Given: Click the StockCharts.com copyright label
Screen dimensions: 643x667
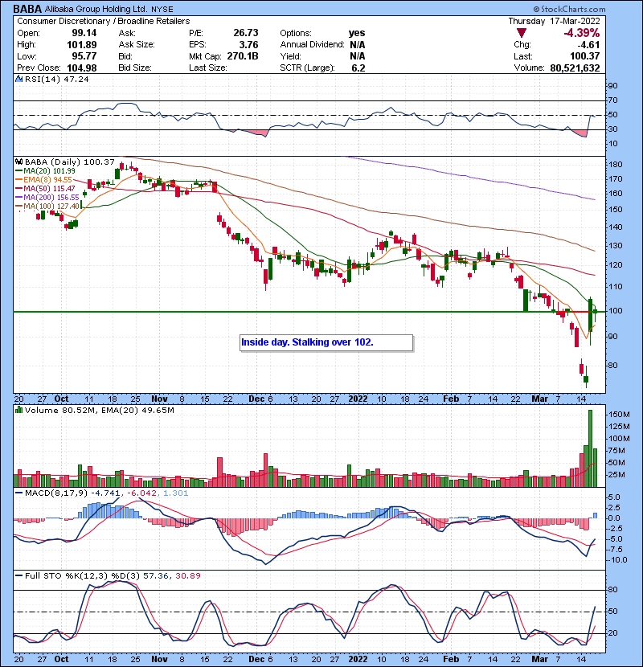Looking at the screenshot, I should click(569, 9).
